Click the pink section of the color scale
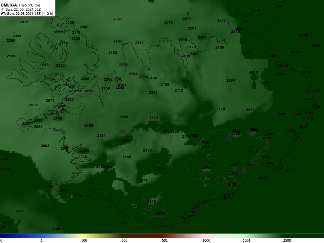Screen dimensions: 324x243 (203, 236)
